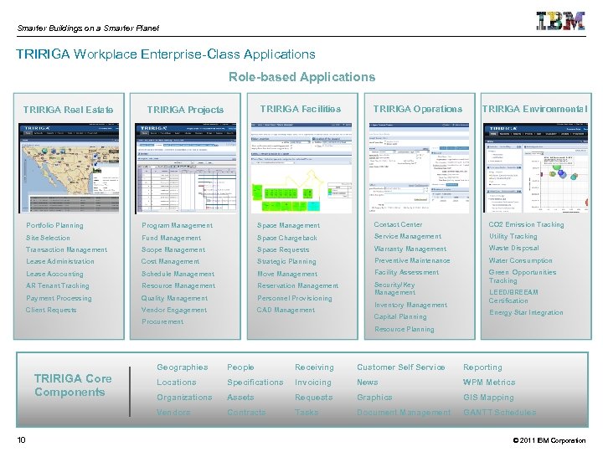The height and width of the screenshot is (452, 603).
Task: Click 'GIS Mapping' in Core Components
Action: coord(488,398)
